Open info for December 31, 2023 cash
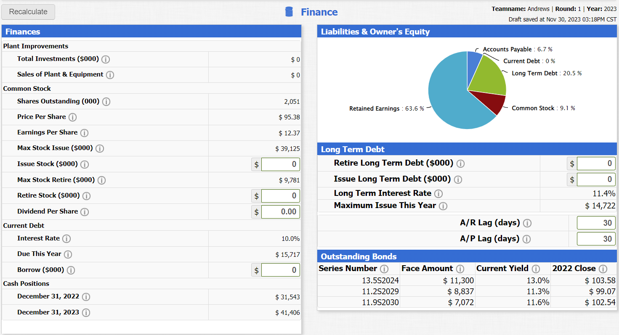The width and height of the screenshot is (619, 335). point(86,313)
